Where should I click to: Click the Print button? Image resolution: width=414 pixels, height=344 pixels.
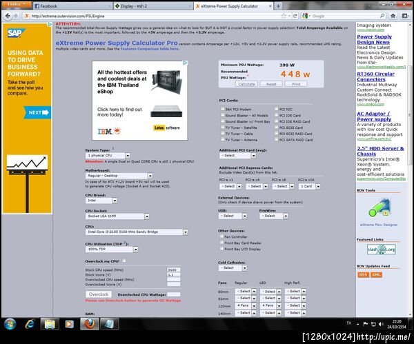point(296,84)
